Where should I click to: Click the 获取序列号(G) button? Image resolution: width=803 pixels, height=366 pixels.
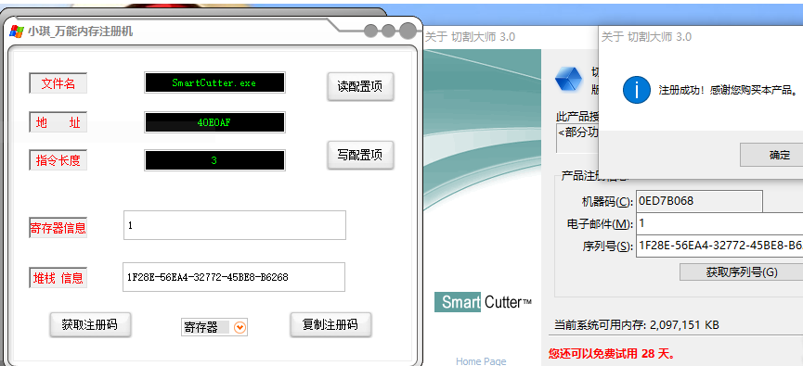(742, 272)
